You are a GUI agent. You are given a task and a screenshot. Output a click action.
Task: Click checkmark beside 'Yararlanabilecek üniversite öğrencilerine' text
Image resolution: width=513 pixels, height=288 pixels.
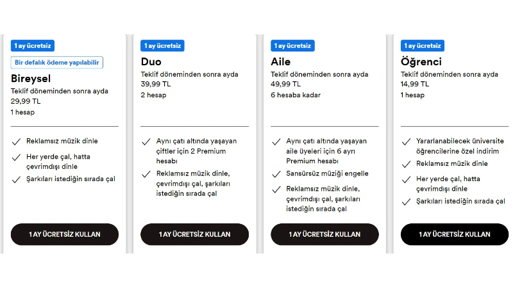tap(406, 141)
